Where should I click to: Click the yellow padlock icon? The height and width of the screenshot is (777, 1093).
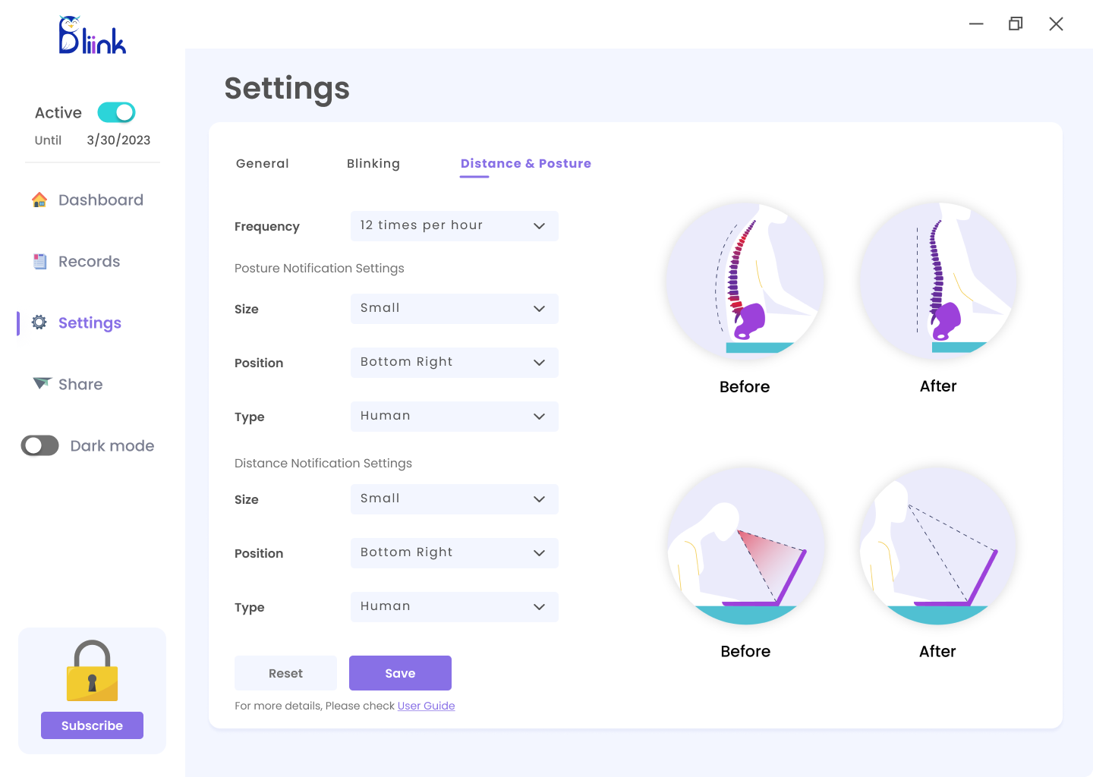point(92,671)
